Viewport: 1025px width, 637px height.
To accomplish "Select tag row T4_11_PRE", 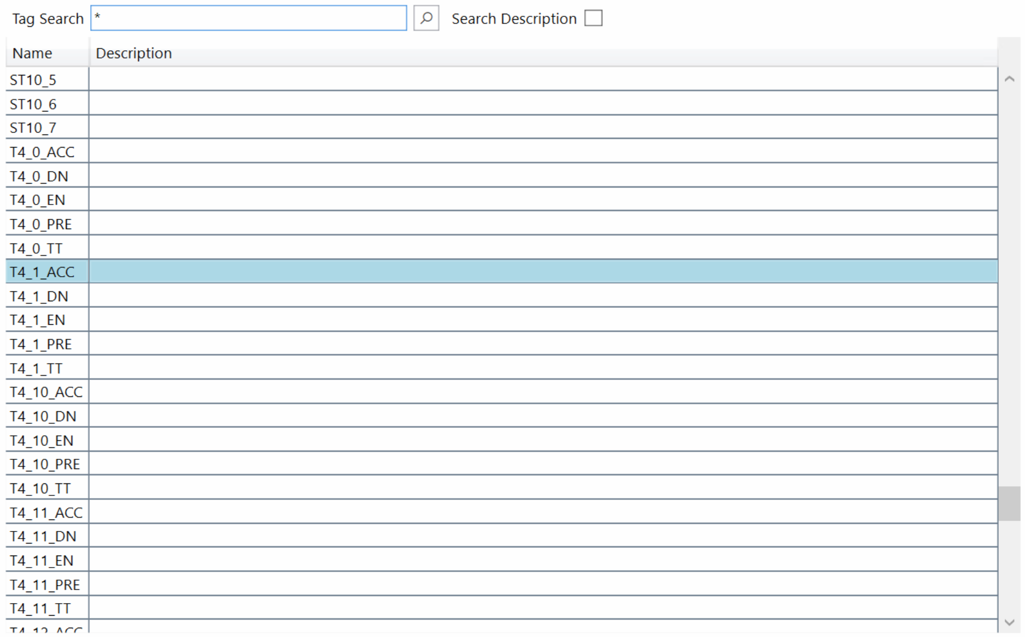I will click(502, 585).
